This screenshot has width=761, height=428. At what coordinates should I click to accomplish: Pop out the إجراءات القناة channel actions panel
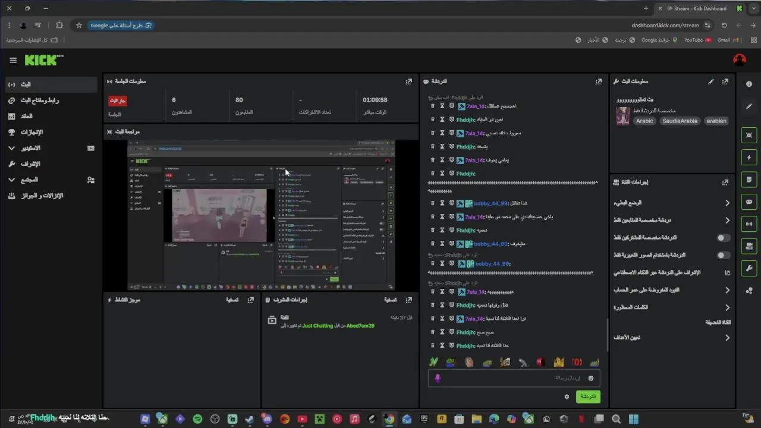point(725,182)
